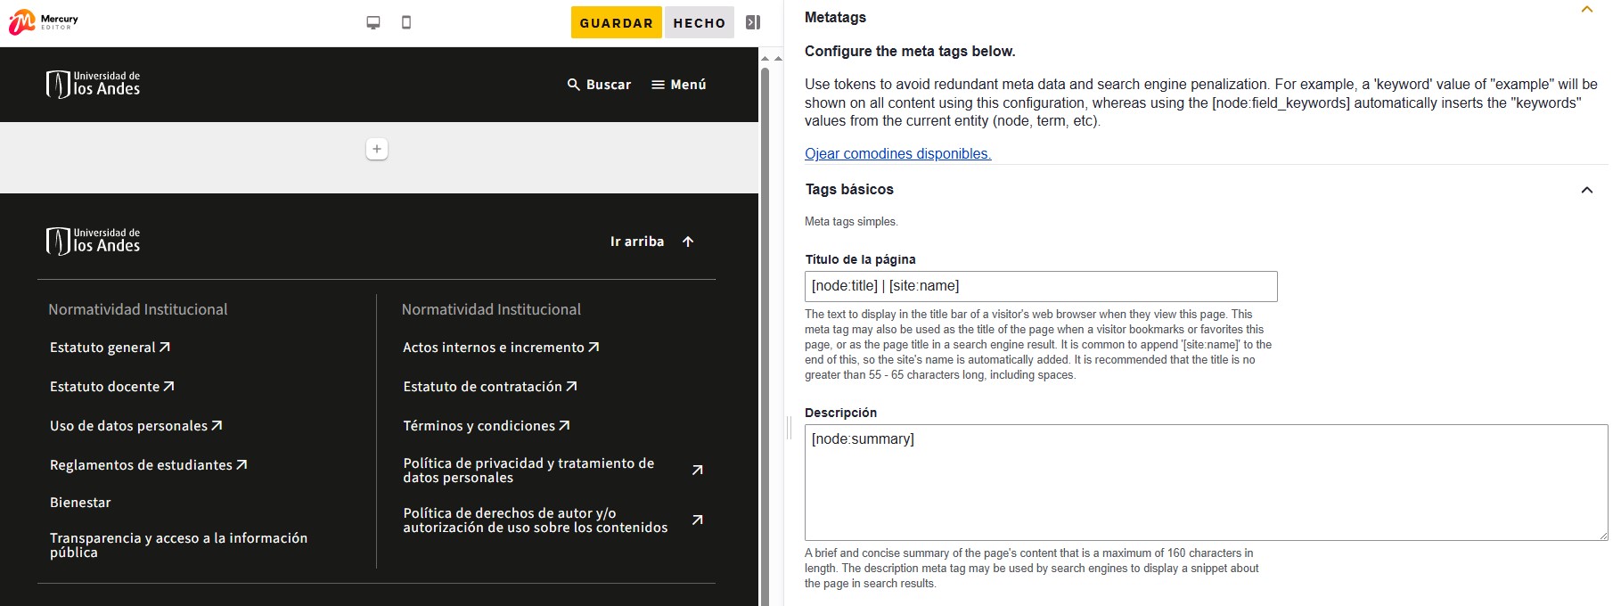Screen dimensions: 1621x606
Task: Open Reglamentos de estudiantes link
Action: tap(149, 465)
